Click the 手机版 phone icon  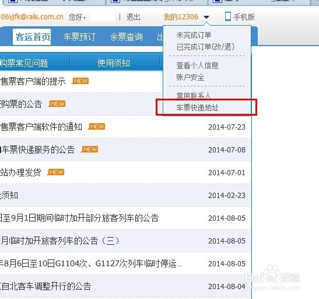[x=228, y=16]
